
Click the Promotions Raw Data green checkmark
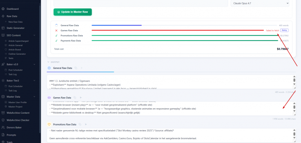[x=56, y=36]
